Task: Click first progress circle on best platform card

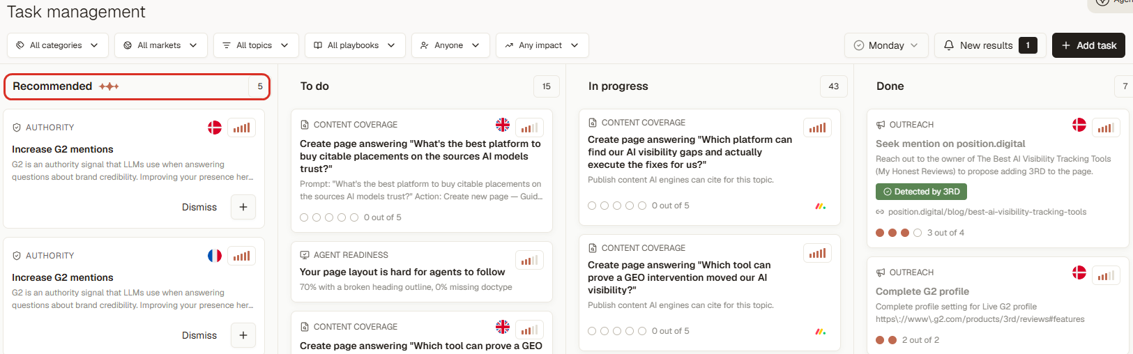Action: click(304, 217)
